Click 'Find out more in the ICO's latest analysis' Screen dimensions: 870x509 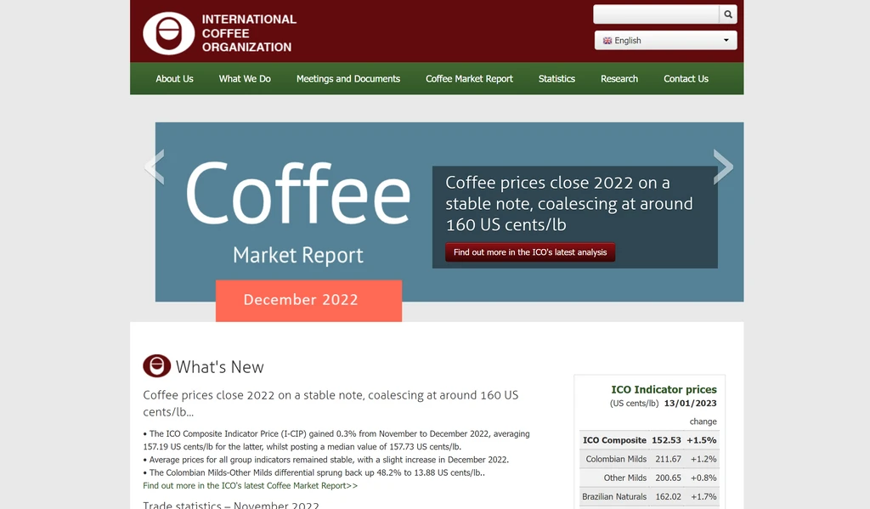point(530,252)
